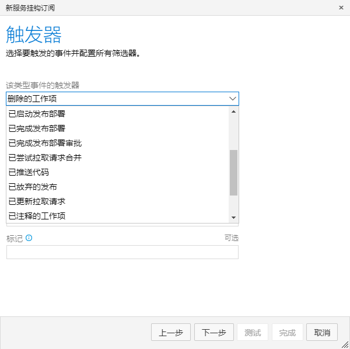
Task: Click the dropdown list scroll up arrow
Action: tap(233, 111)
